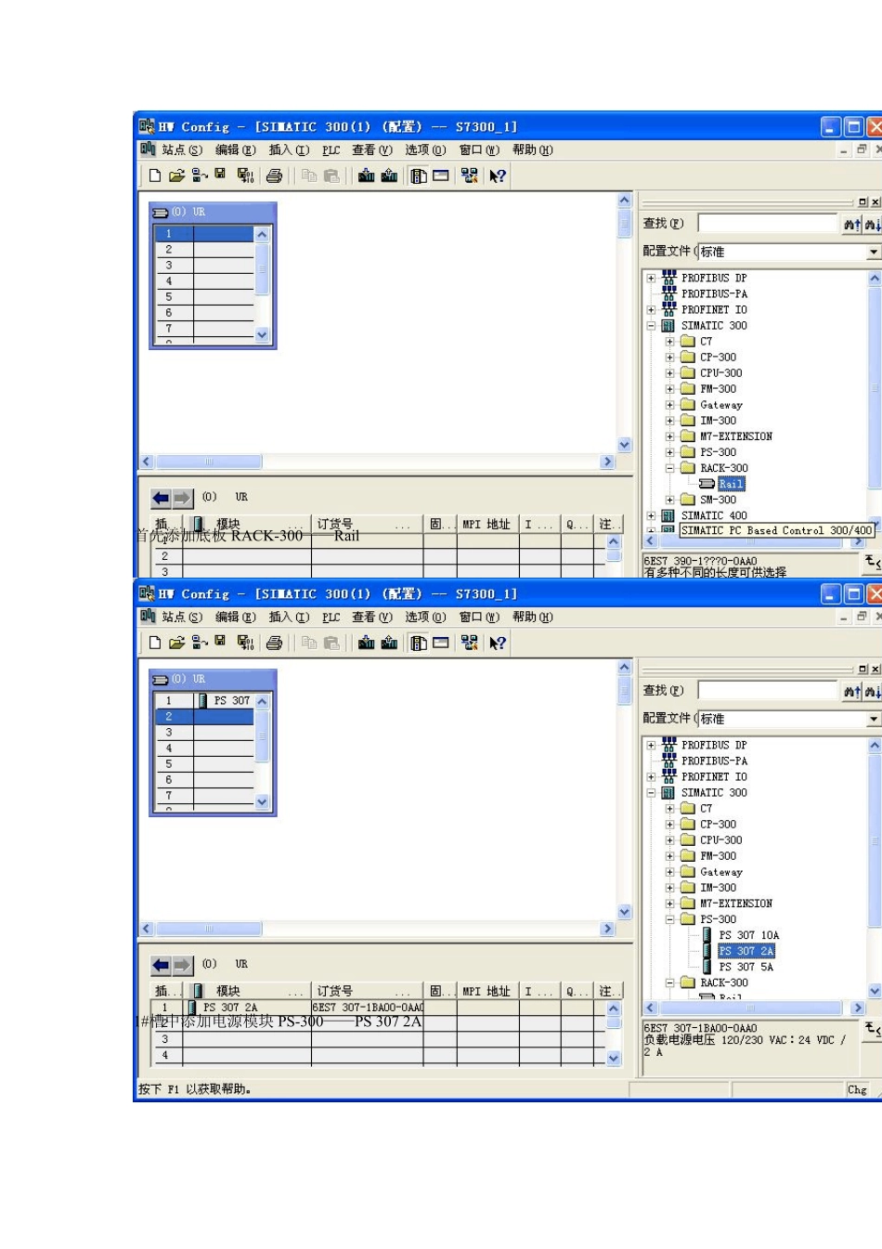Click Configure Network icon in upper window toolbar
This screenshot has height=1249, width=882.
point(469,176)
